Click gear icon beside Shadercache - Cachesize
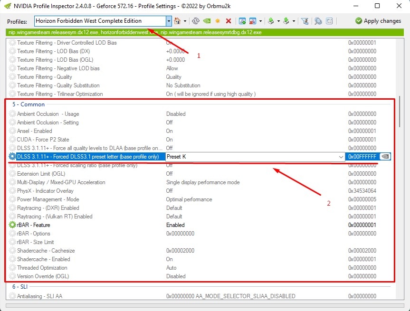This screenshot has height=311, width=410. click(x=12, y=251)
